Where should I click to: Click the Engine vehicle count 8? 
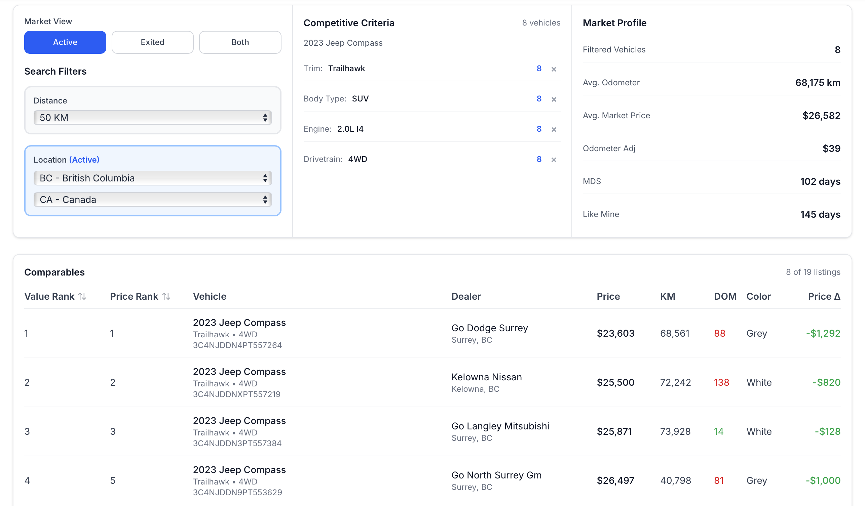click(539, 129)
